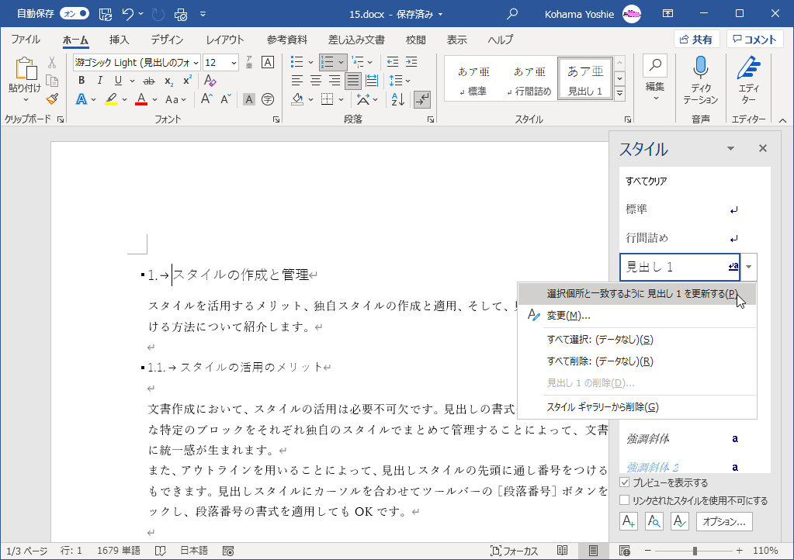Image resolution: width=794 pixels, height=560 pixels.
Task: Align text left
Action: tap(297, 81)
